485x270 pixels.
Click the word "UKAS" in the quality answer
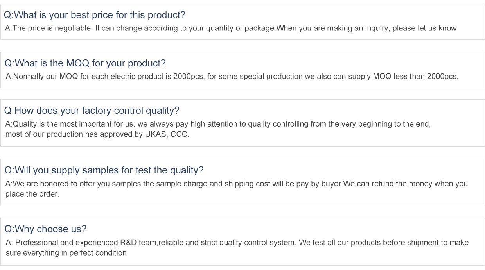click(156, 134)
